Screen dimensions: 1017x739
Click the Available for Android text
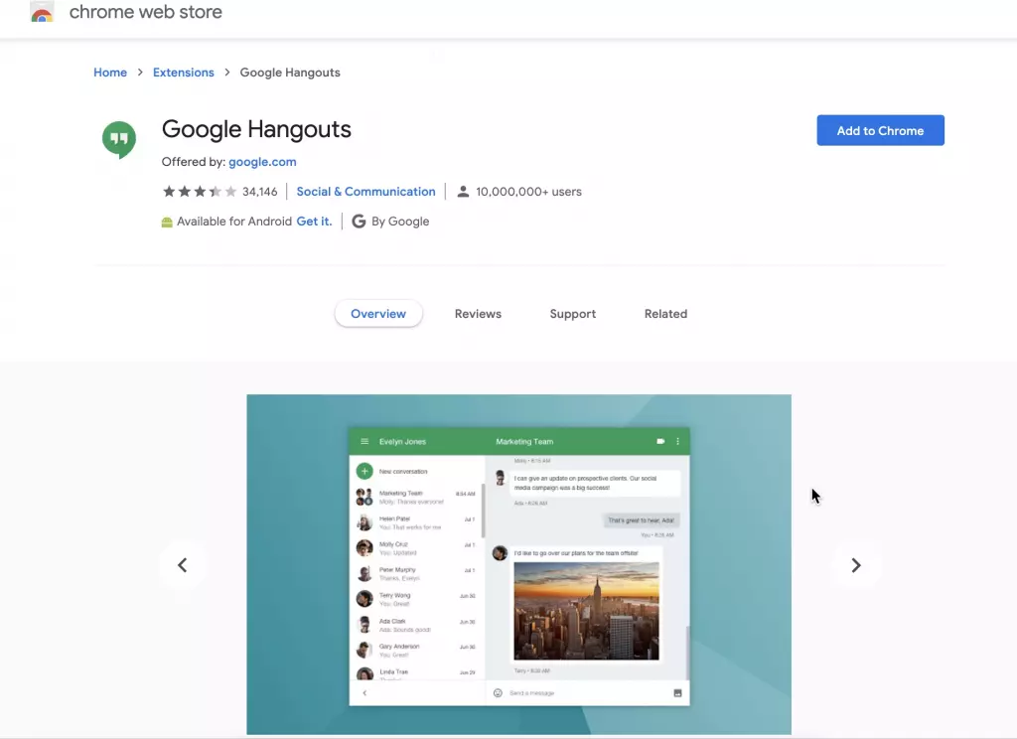tap(234, 222)
